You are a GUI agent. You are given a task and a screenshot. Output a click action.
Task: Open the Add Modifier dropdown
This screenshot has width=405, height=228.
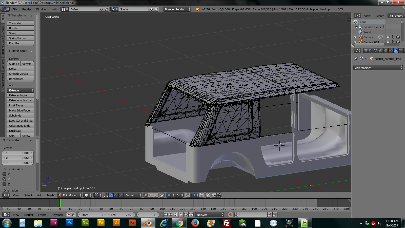pos(378,68)
